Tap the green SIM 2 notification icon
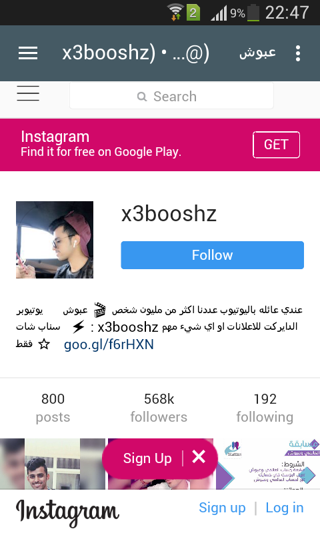This screenshot has height=533, width=320. [193, 13]
